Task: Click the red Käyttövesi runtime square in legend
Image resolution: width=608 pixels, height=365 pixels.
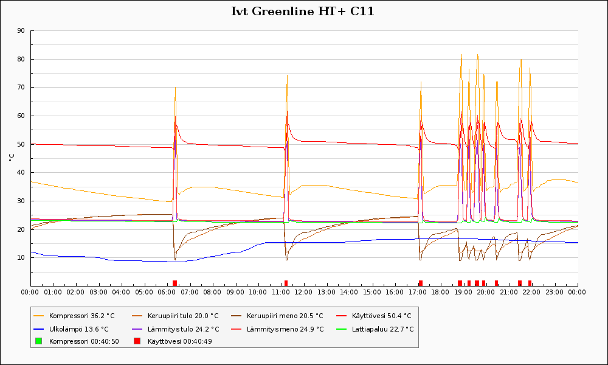Action: pos(137,341)
